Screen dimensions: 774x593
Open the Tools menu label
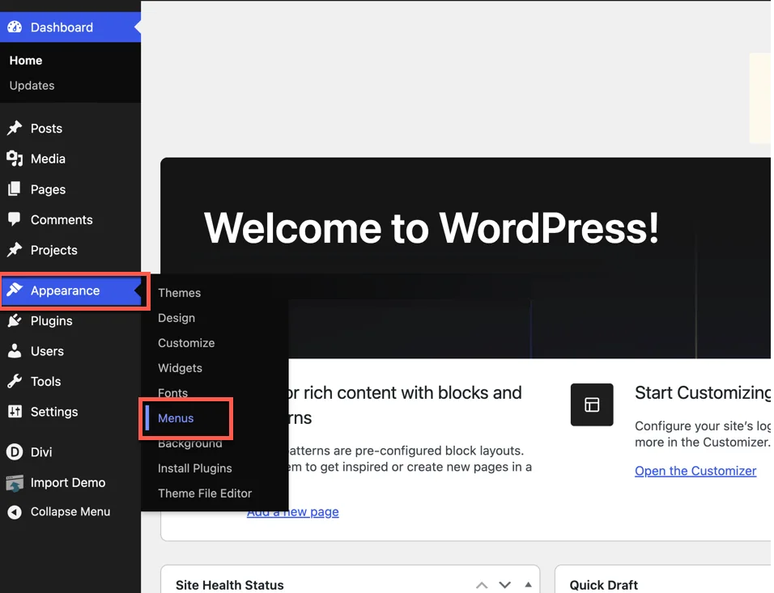coord(45,381)
